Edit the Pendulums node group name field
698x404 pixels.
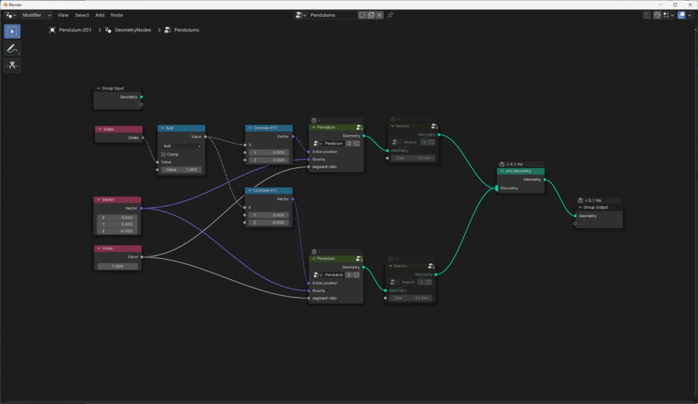point(333,15)
